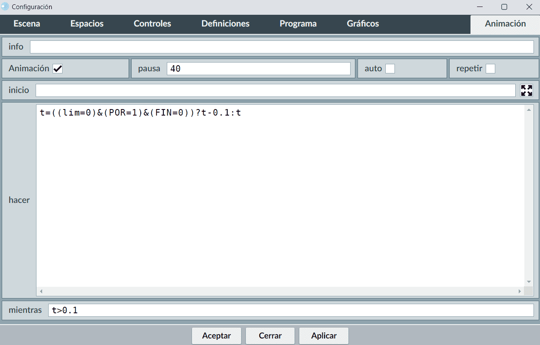Open the Escena tab
Viewport: 540px width, 345px height.
pos(27,24)
